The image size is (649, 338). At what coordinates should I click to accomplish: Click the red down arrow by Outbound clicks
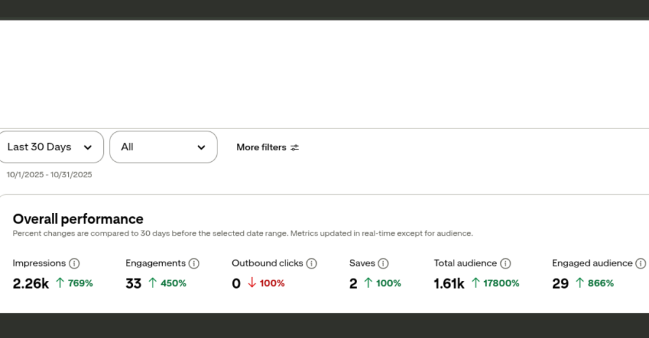point(252,283)
